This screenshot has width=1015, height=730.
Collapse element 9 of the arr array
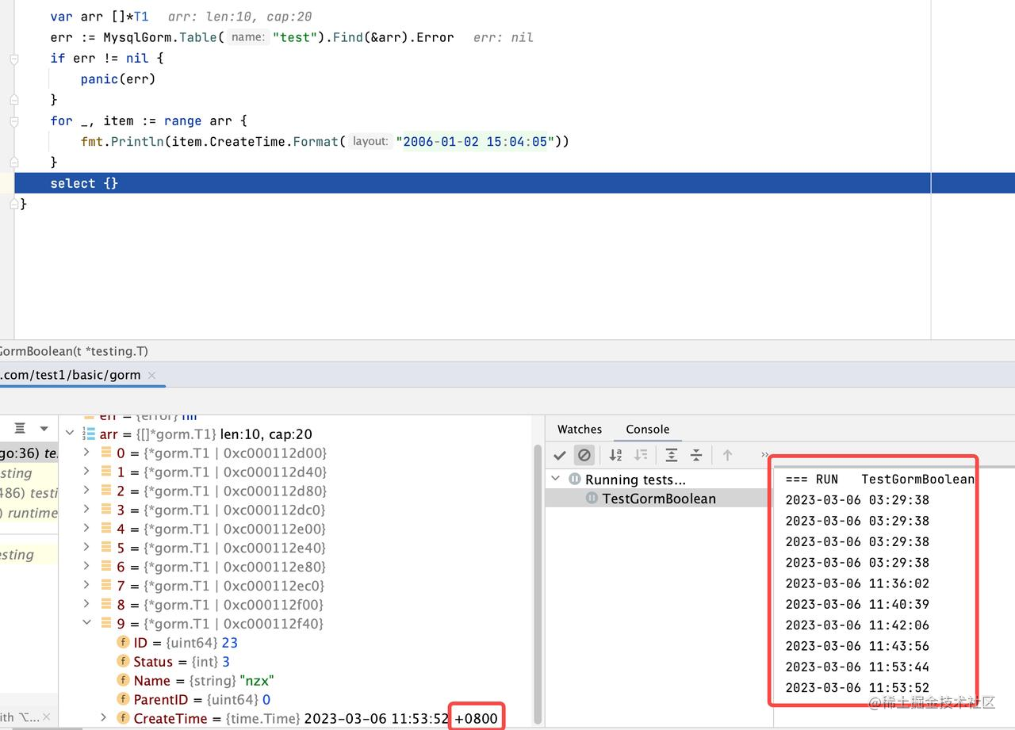click(x=87, y=624)
